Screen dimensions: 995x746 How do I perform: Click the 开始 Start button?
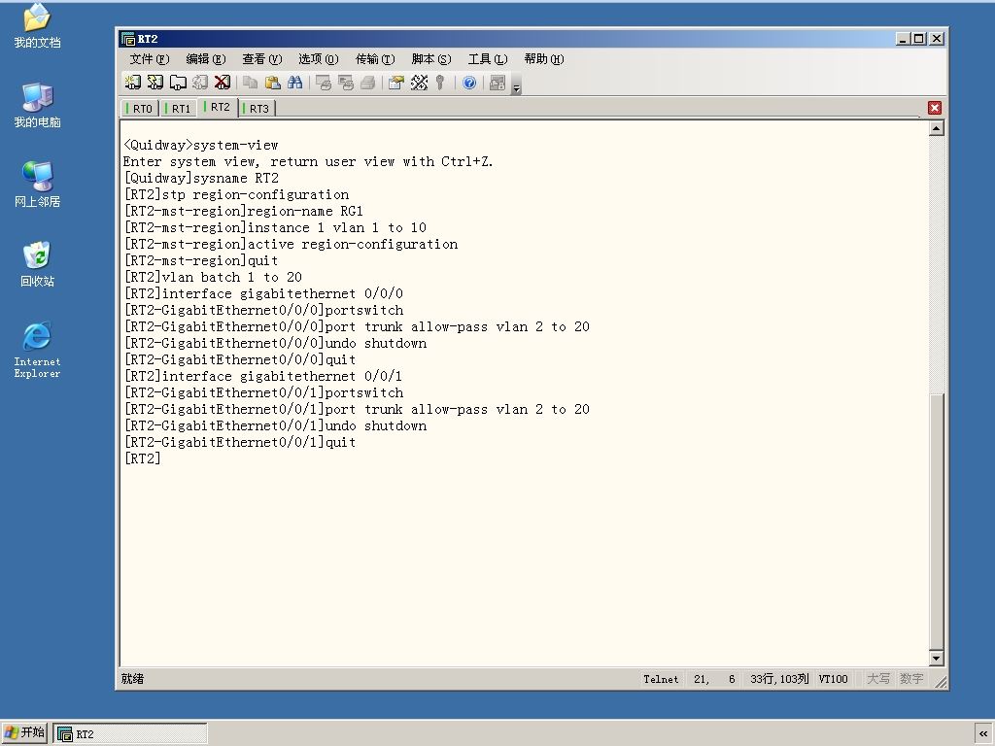point(24,732)
